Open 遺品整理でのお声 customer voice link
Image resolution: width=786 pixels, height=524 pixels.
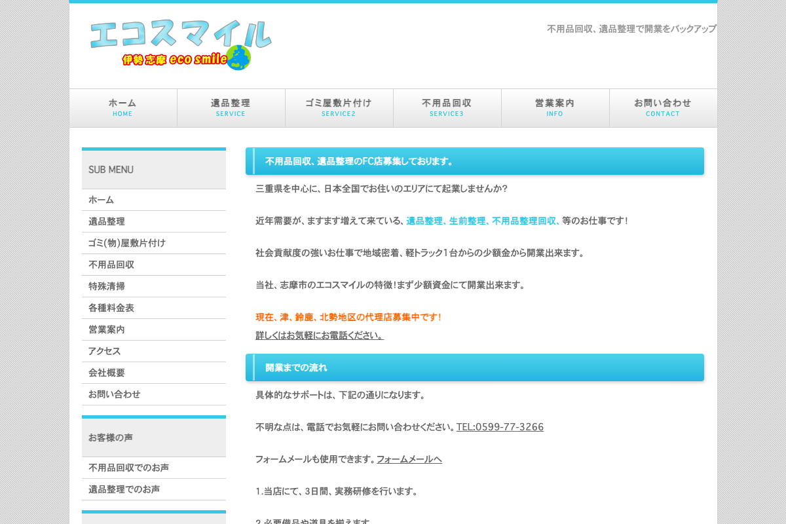(154, 489)
